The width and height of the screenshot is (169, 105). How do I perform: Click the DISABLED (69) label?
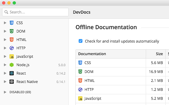[x=20, y=92]
